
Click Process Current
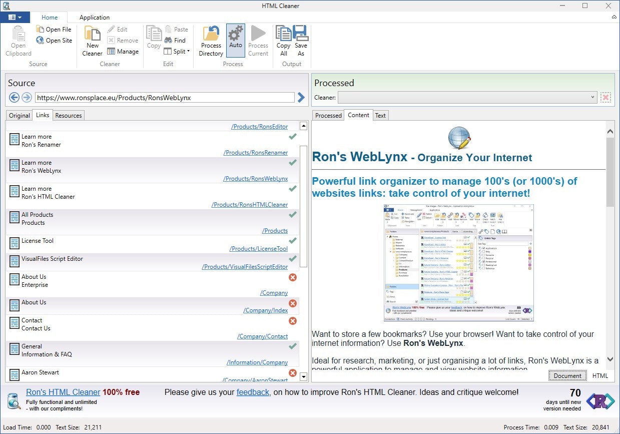(258, 41)
